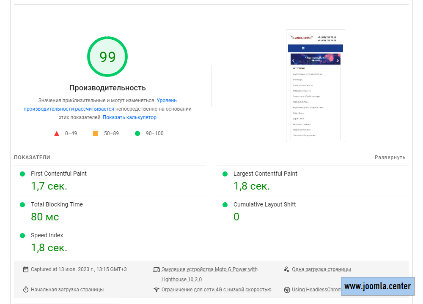This screenshot has width=423, height=304.
Task: Select the Largest Contentful Paint metric
Action: point(265,174)
